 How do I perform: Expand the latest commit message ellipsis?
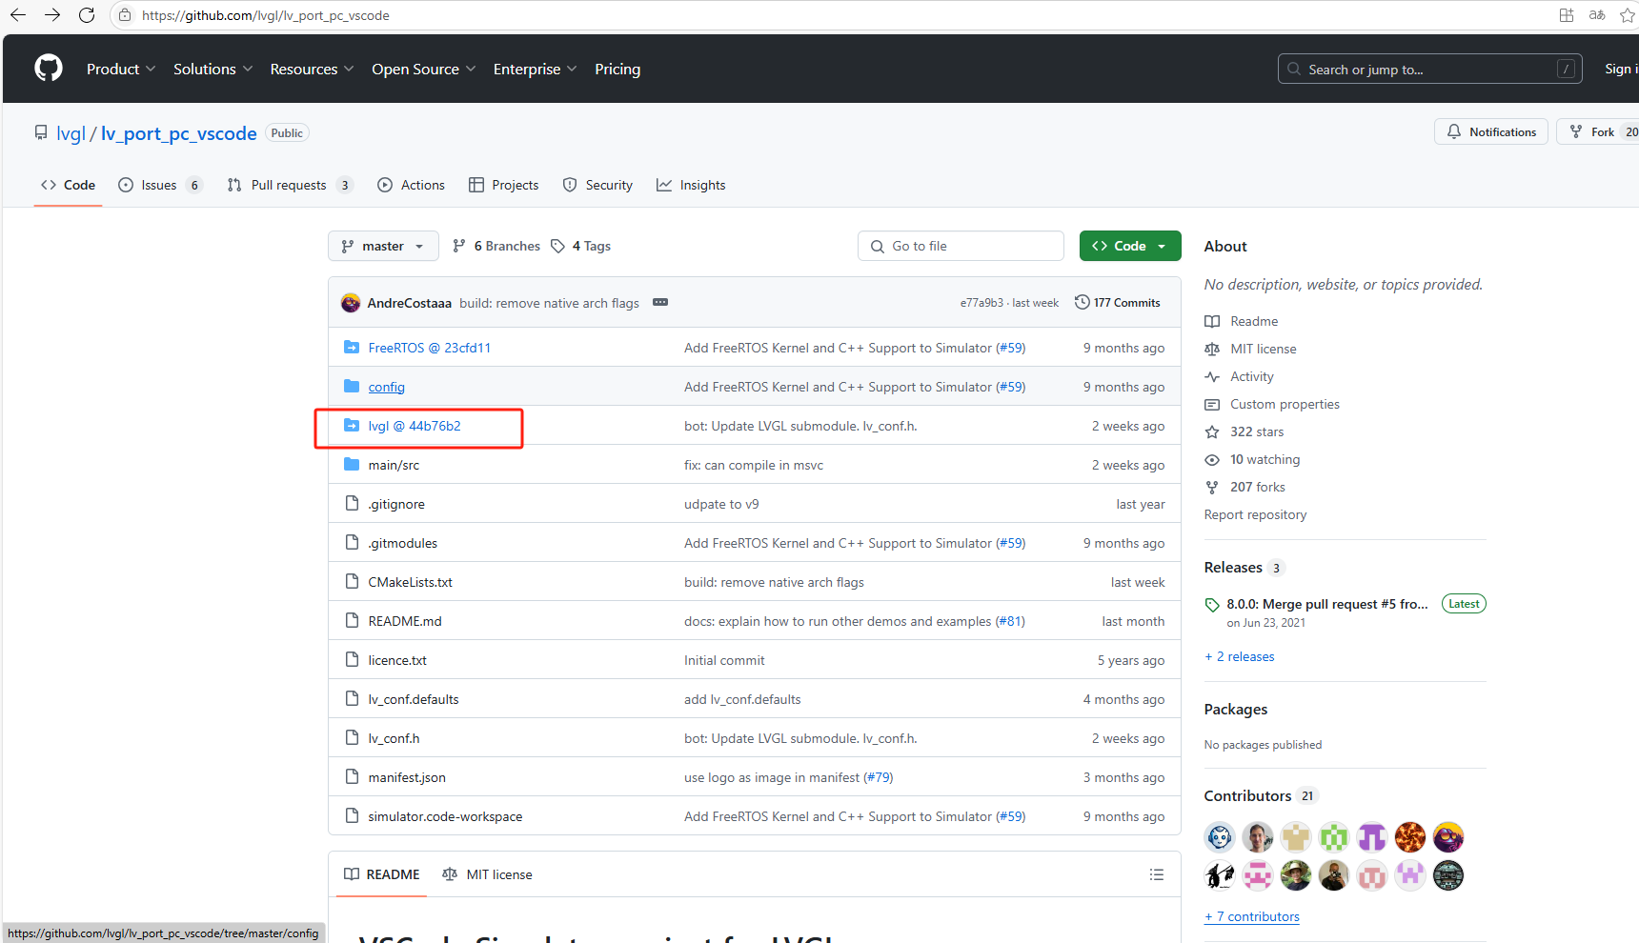[x=660, y=302]
